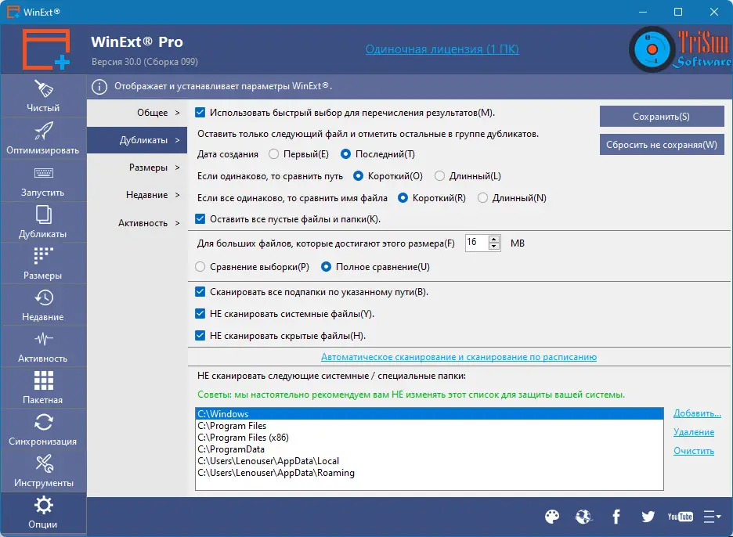Open the YouTube icon
The height and width of the screenshot is (537, 733).
click(681, 517)
